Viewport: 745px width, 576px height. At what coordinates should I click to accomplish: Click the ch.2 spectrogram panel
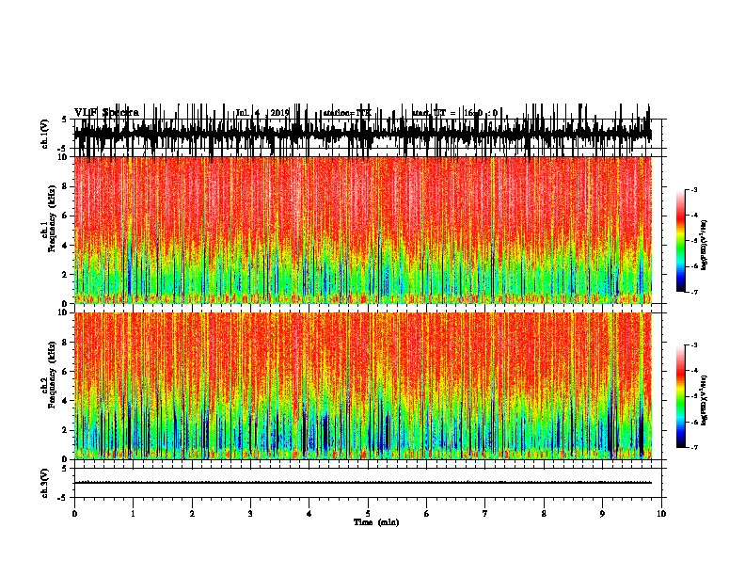point(363,386)
